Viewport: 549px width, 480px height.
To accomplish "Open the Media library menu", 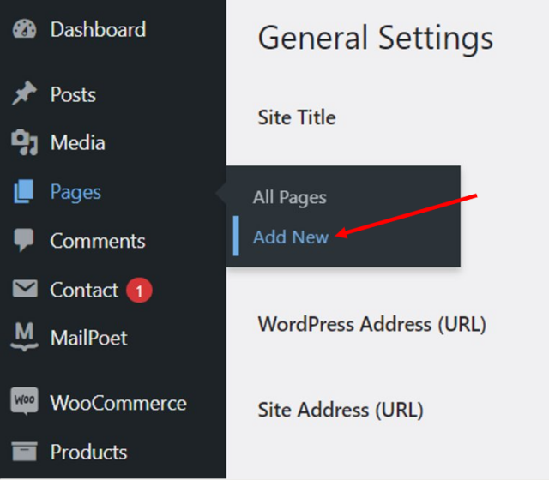I will pos(78,142).
